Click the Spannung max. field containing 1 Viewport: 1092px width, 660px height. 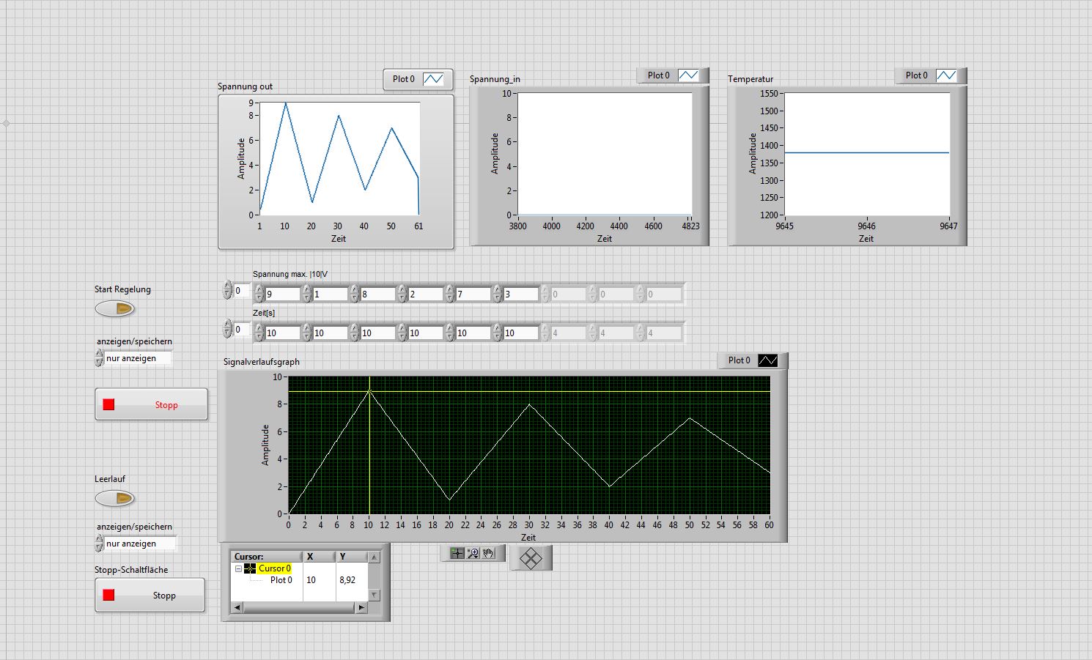coord(330,294)
